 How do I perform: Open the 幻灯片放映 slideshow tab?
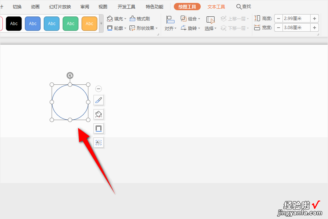point(60,7)
